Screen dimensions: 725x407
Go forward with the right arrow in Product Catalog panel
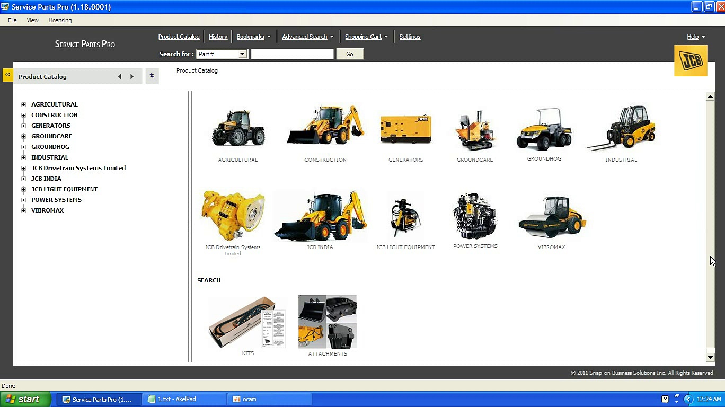[132, 77]
